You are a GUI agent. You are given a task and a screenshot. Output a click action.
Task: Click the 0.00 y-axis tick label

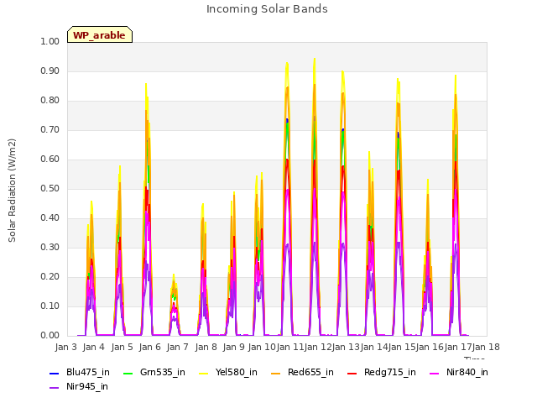50,335
